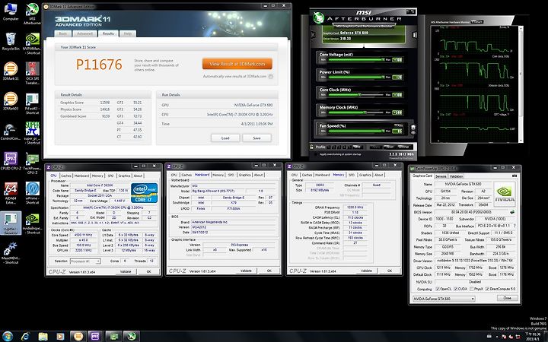Click the Windows Start orb
548x342 pixels.
[8, 336]
